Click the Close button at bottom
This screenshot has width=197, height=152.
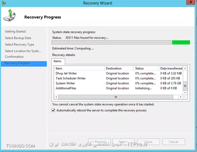pos(148,142)
